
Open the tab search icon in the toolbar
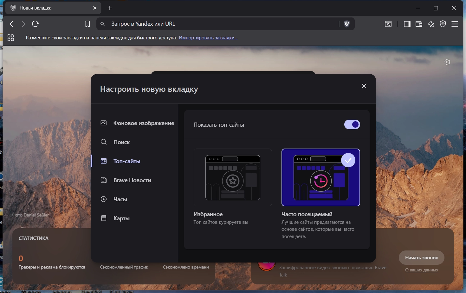click(x=388, y=24)
